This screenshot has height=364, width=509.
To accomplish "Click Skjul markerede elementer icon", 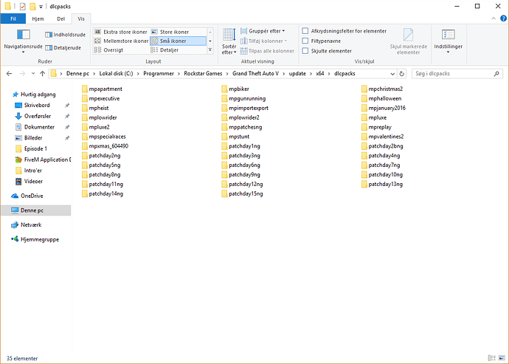I will pos(409,41).
